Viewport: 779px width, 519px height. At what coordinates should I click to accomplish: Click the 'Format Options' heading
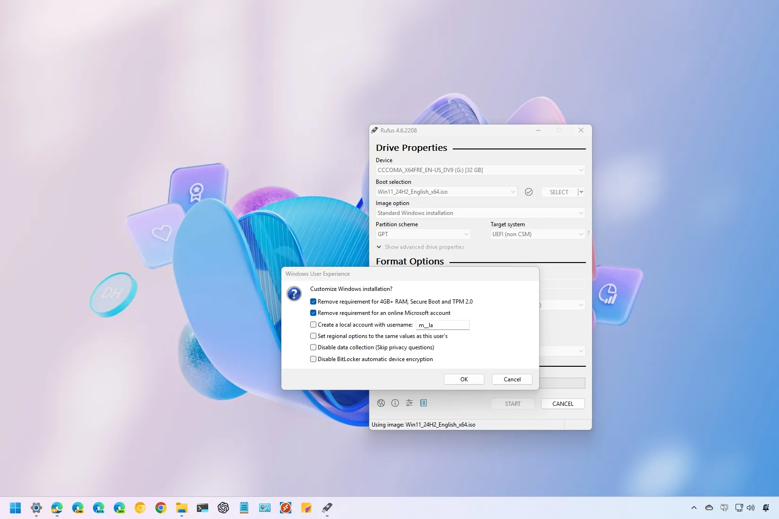(410, 262)
